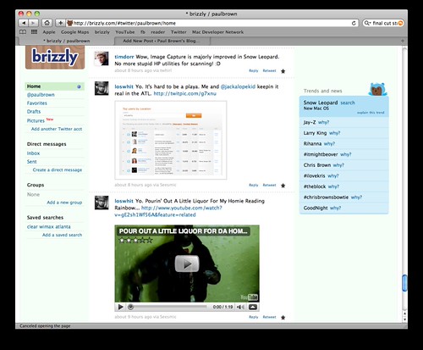Viewport: 423px width, 350px height.
Task: Open the Apple bookmark
Action: coord(49,32)
